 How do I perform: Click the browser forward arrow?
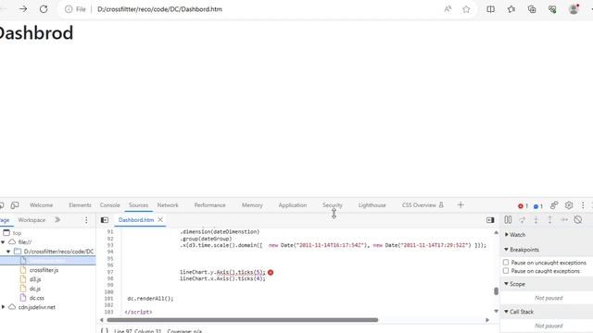click(x=23, y=9)
